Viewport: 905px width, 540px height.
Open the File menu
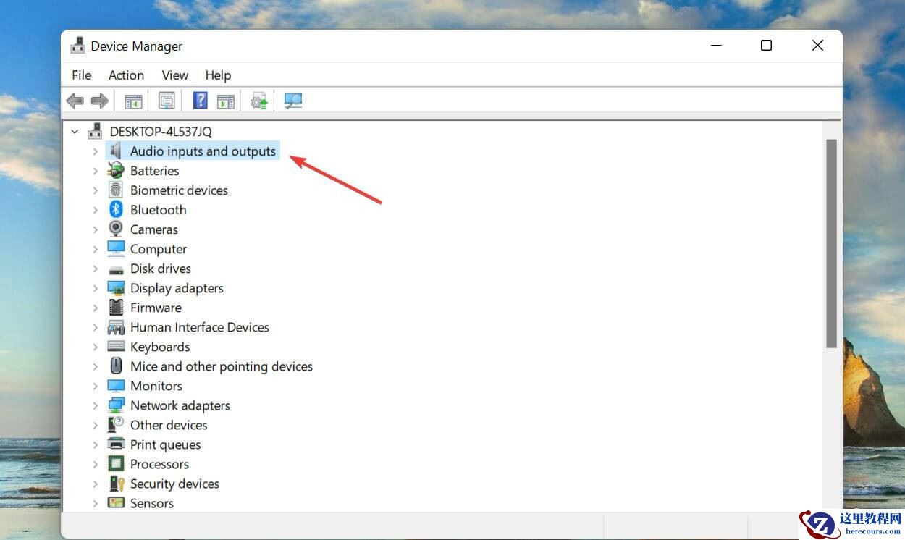[82, 75]
